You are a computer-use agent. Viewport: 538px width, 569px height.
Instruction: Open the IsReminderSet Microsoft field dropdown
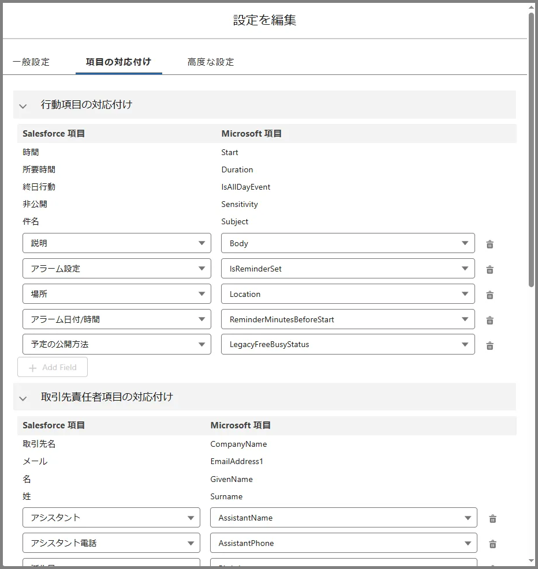coord(348,269)
